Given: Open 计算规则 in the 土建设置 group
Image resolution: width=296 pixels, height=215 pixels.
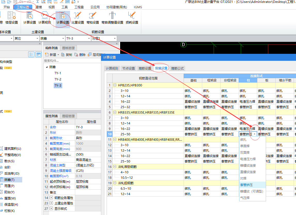Looking at the screenshot, I should (x=44, y=18).
